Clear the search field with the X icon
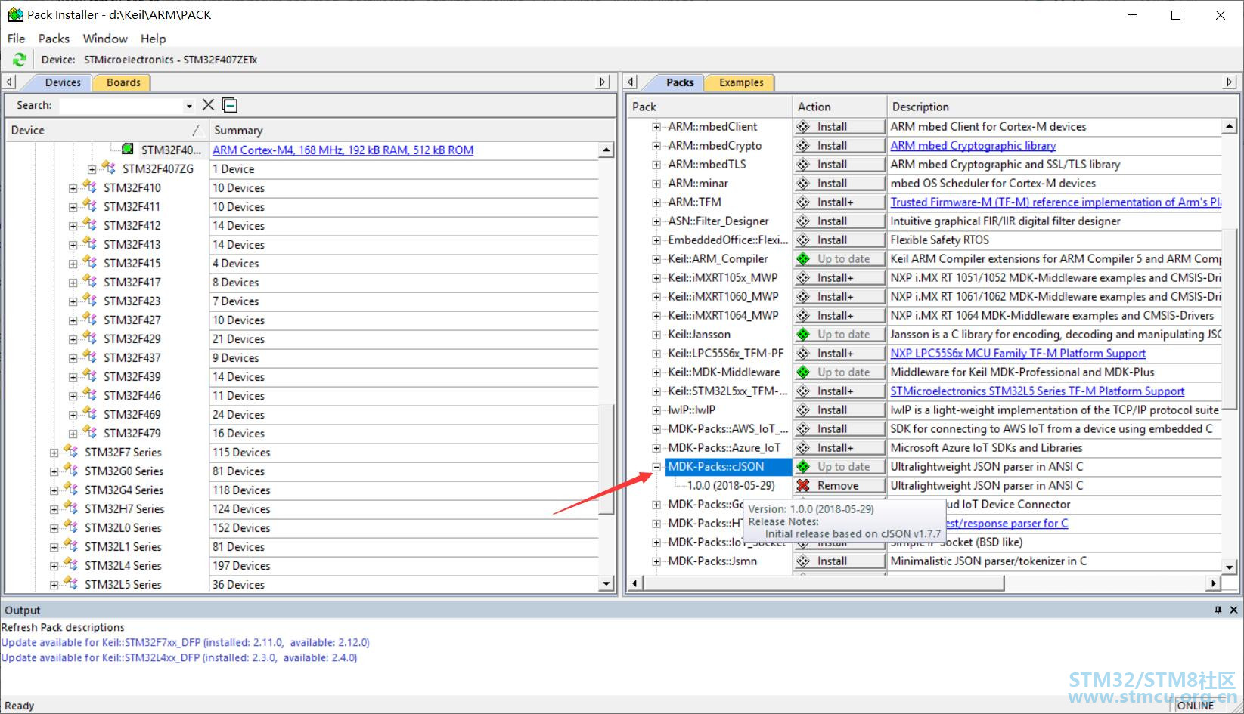The height and width of the screenshot is (714, 1244). click(208, 105)
